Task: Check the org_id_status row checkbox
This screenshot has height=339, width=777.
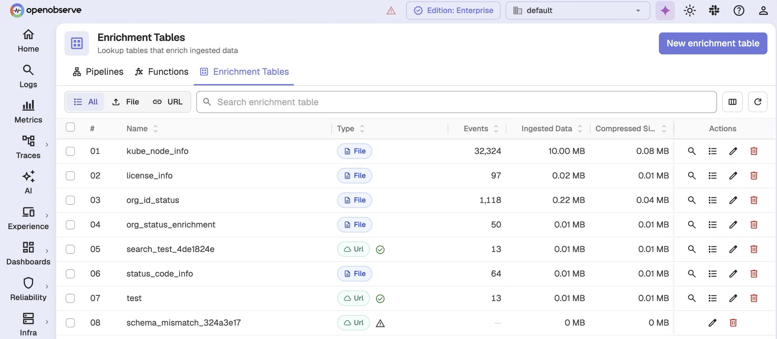Action: 70,200
